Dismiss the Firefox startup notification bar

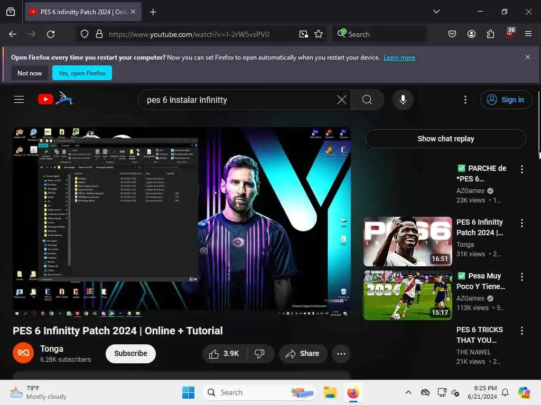click(528, 57)
